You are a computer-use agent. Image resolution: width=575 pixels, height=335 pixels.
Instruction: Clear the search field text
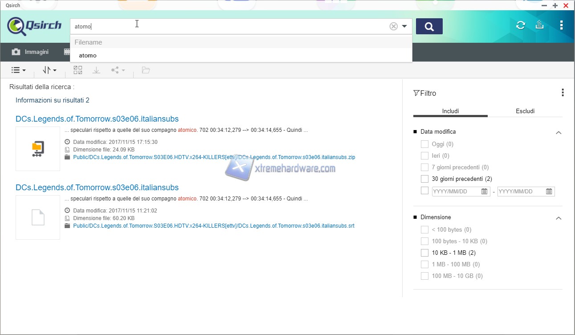click(x=393, y=26)
